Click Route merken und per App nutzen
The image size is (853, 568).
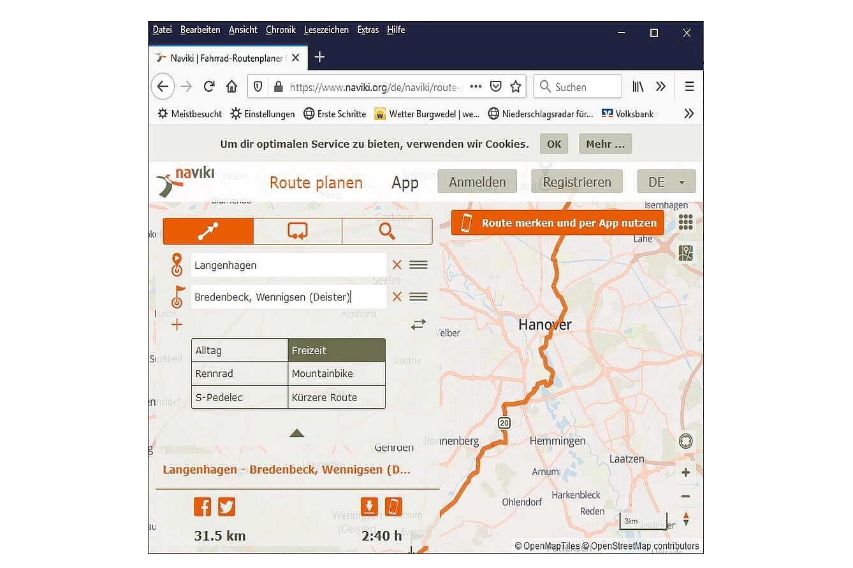click(x=557, y=223)
